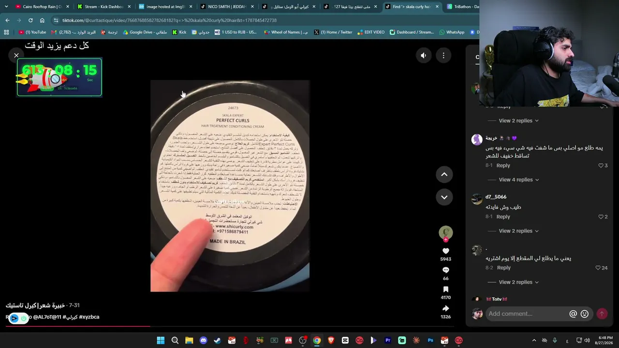Expand 'View 2 replies' under the 8-2 comment
The height and width of the screenshot is (348, 619).
518,282
